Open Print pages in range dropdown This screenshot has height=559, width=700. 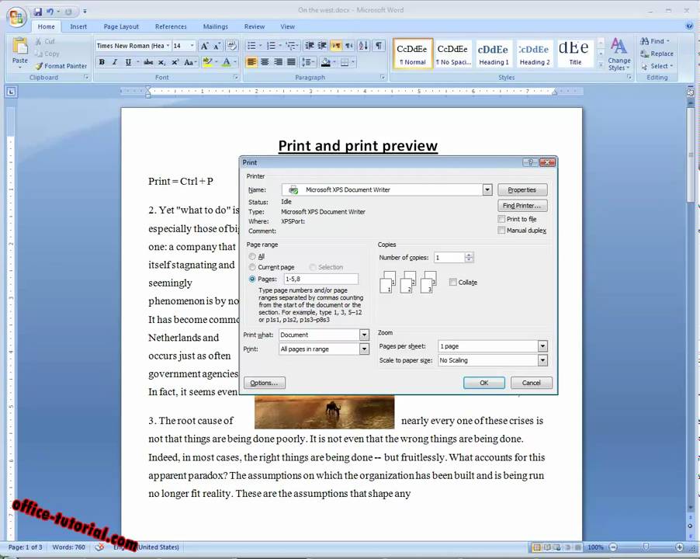pos(364,349)
